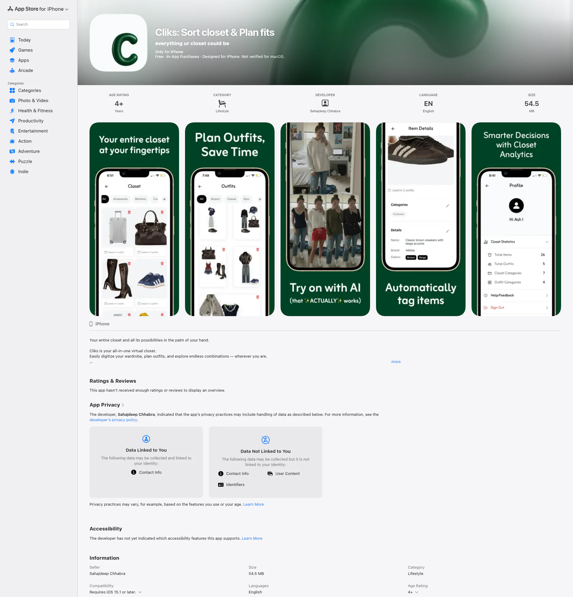Expand Age Rating 4+ chevron
The height and width of the screenshot is (597, 573).
pos(417,592)
